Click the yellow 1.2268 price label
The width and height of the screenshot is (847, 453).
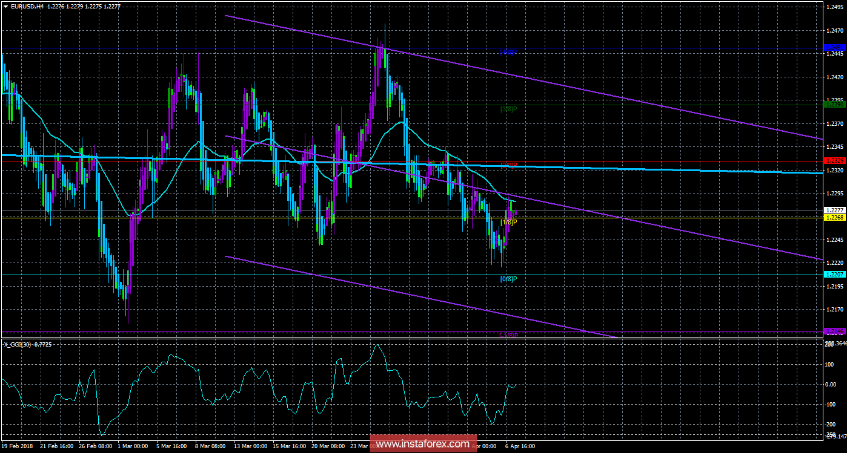(834, 217)
